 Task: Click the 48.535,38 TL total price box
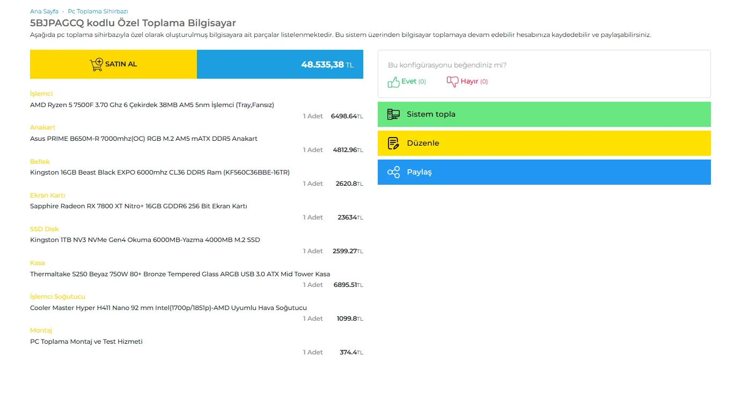(280, 64)
